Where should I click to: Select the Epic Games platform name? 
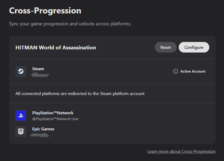(x=43, y=129)
